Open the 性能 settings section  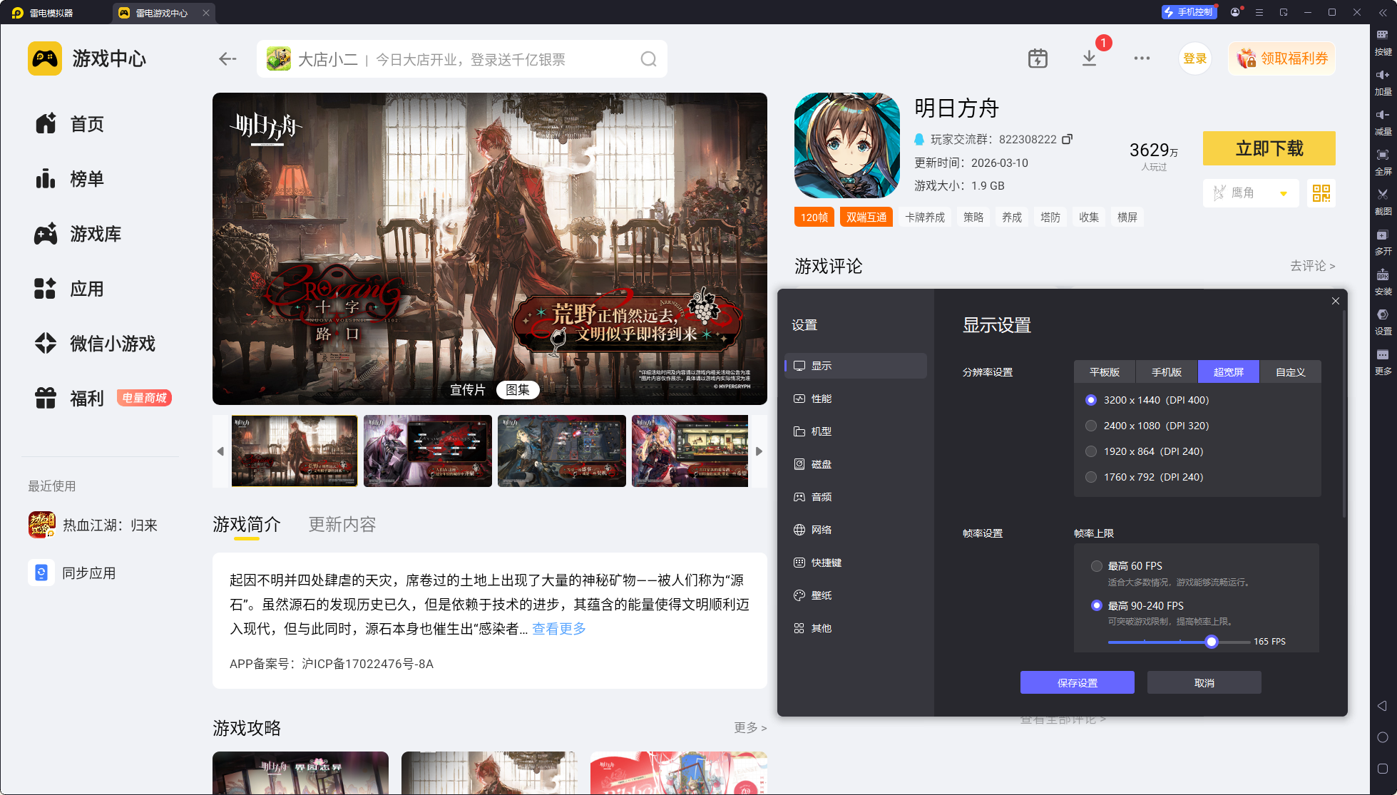pyautogui.click(x=822, y=399)
